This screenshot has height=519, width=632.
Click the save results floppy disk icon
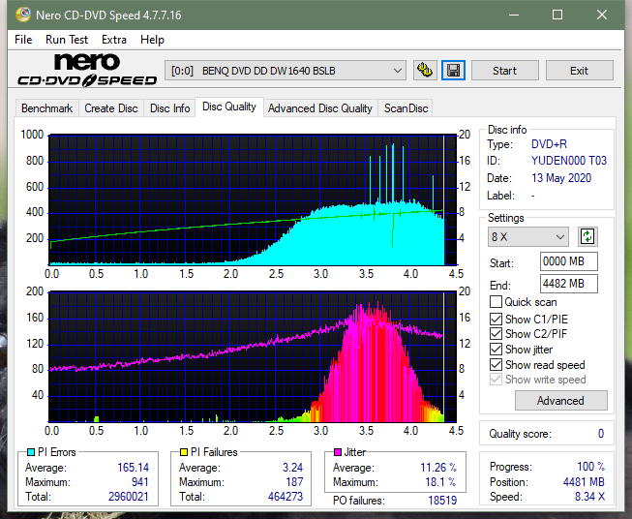coord(454,71)
